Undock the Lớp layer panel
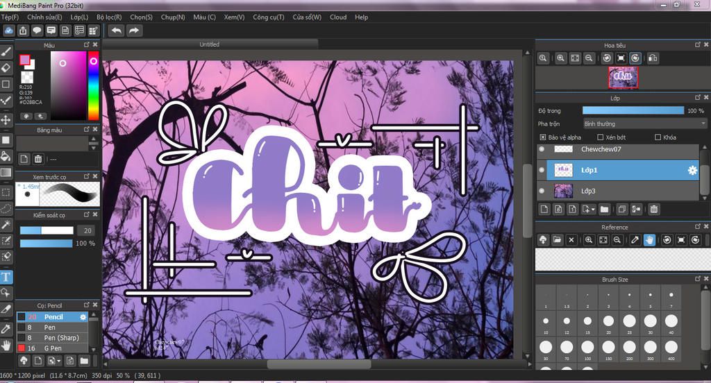This screenshot has height=383, width=711. click(x=698, y=97)
